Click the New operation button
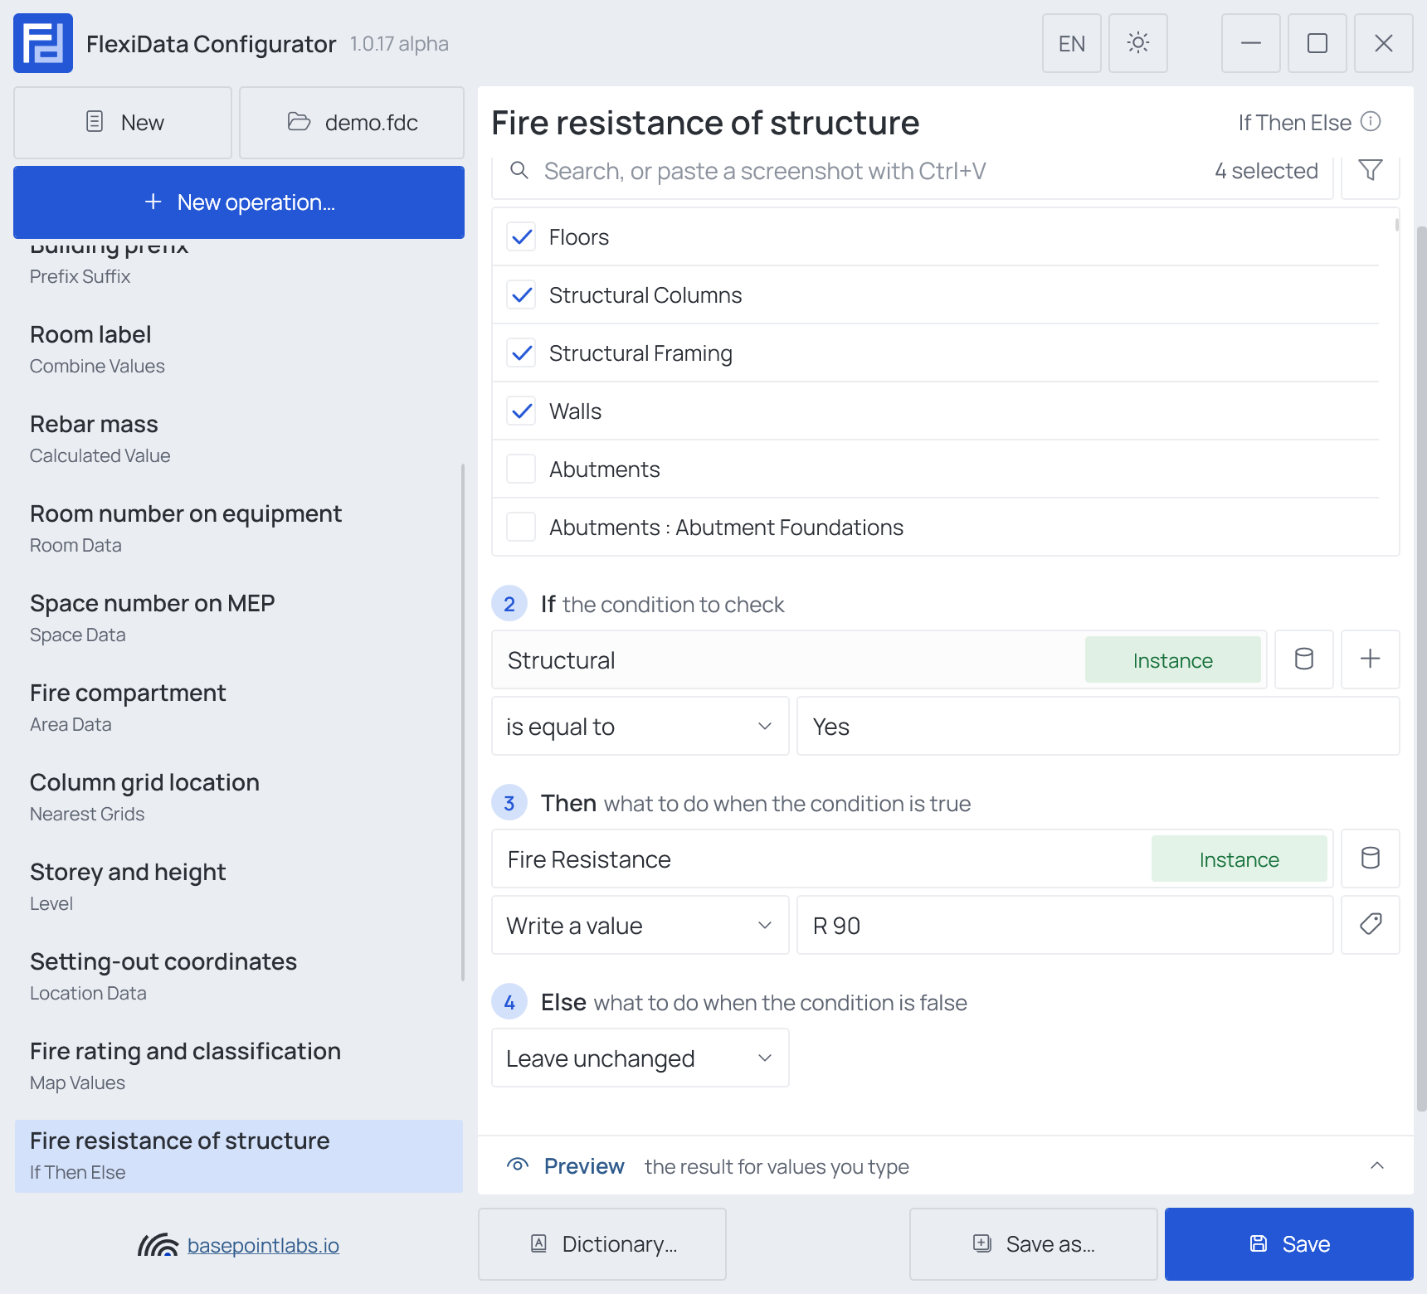The height and width of the screenshot is (1294, 1427). coord(239,202)
